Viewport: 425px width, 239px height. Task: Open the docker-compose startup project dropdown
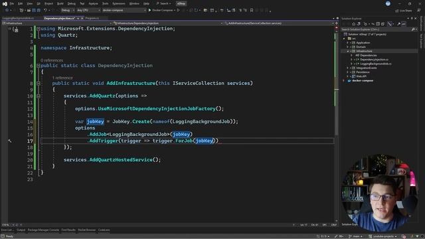(x=124, y=11)
